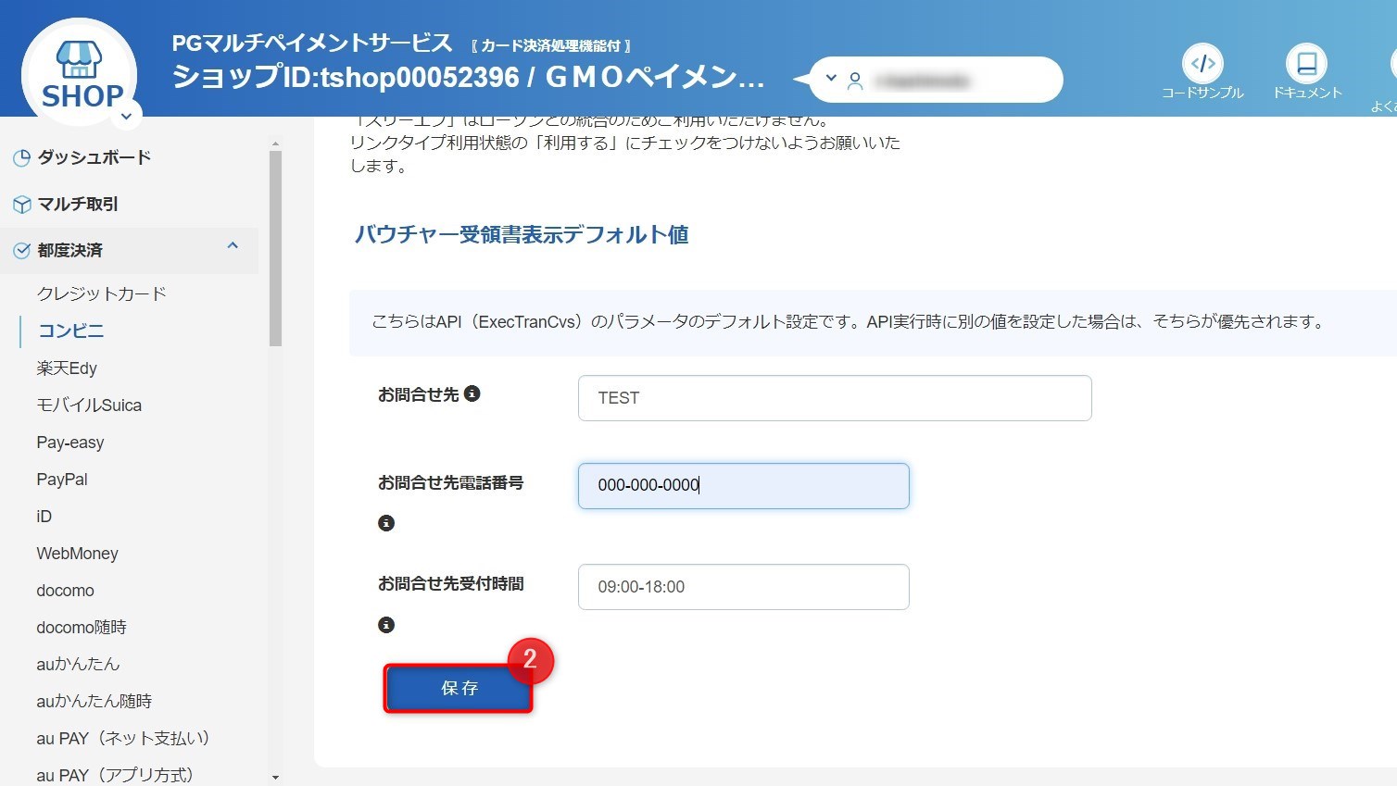Focus the お問合せ先電話番号 phone number field
Image resolution: width=1397 pixels, height=786 pixels.
[743, 486]
